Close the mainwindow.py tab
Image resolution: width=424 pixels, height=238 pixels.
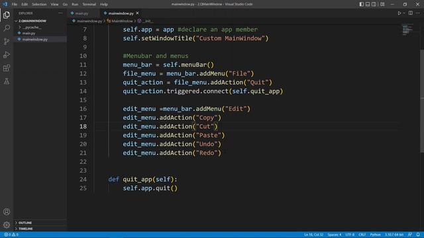point(137,13)
